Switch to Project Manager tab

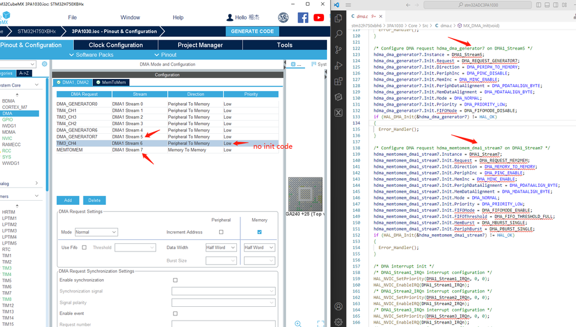(200, 45)
